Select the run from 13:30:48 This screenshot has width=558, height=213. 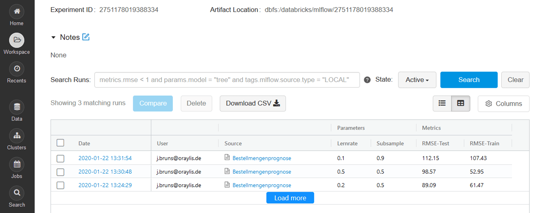[60, 172]
